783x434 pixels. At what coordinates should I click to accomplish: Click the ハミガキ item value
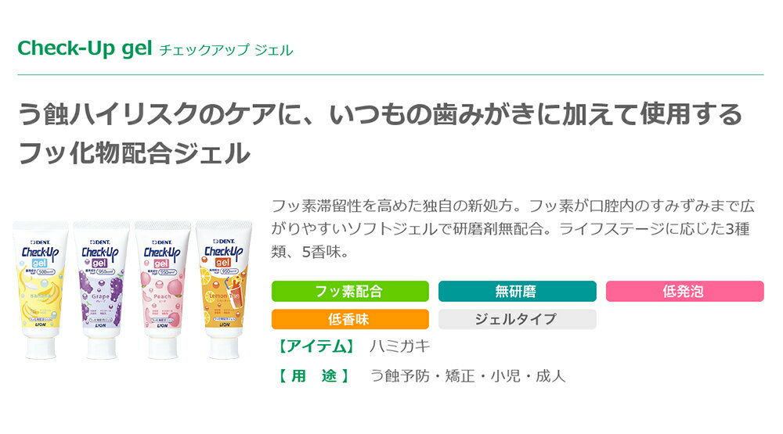pos(399,346)
